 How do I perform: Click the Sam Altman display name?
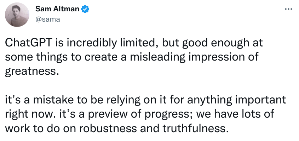coord(57,9)
